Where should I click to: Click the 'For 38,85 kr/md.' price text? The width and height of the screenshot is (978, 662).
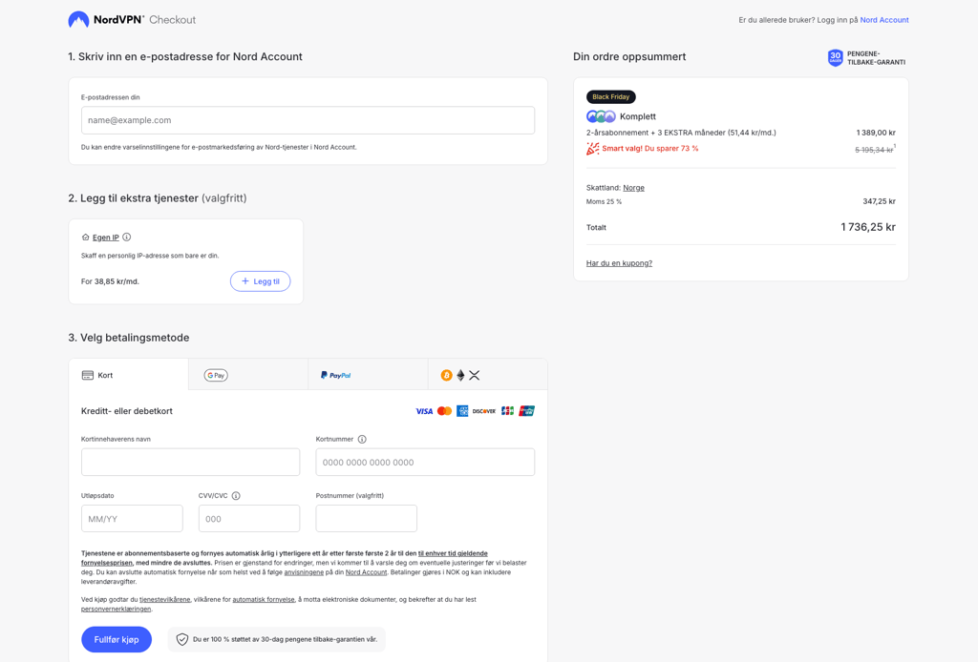111,281
